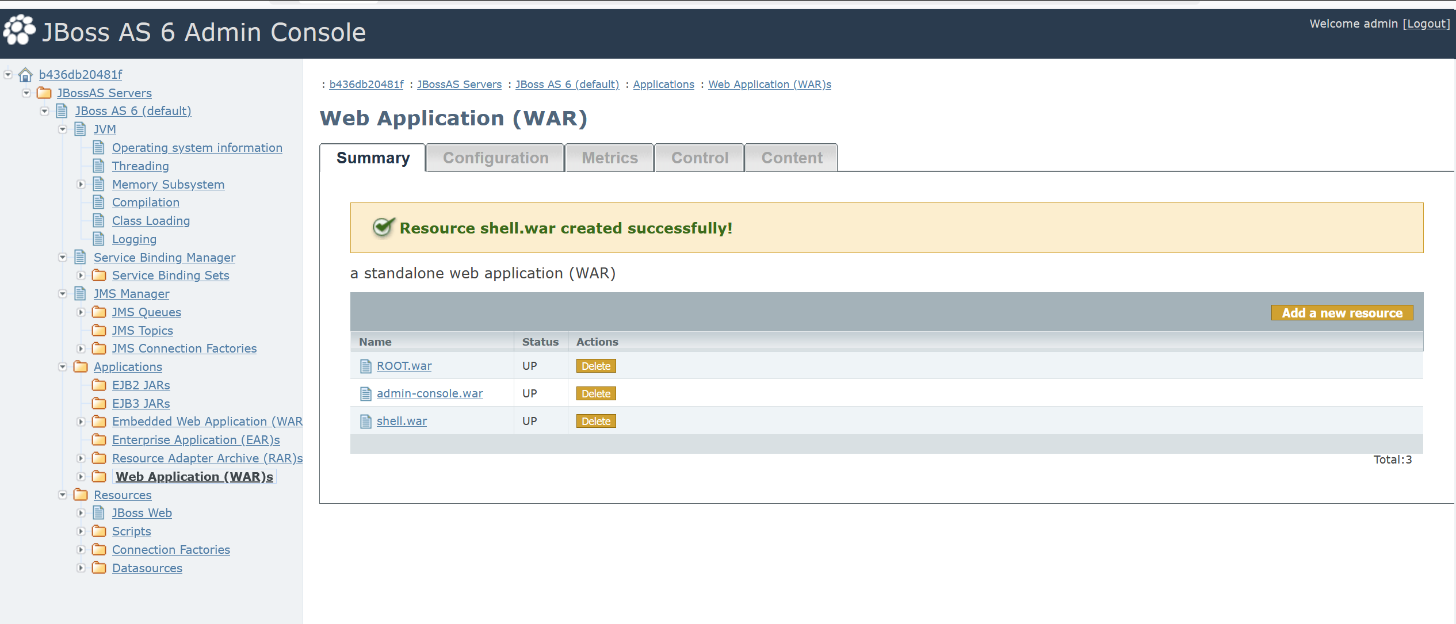Log out via the Logout link
The width and height of the screenshot is (1456, 624).
coord(1426,24)
